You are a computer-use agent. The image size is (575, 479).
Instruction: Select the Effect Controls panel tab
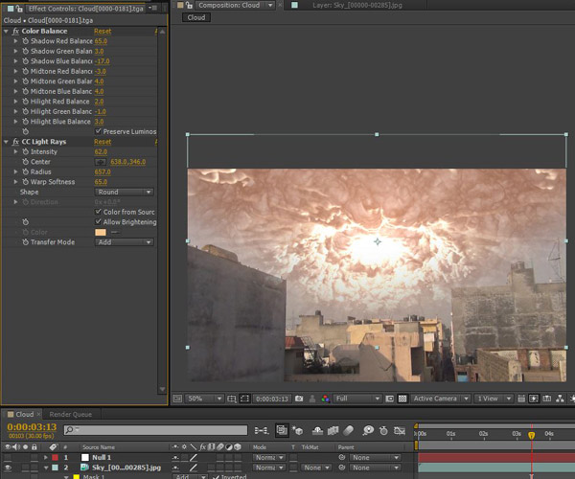[81, 8]
